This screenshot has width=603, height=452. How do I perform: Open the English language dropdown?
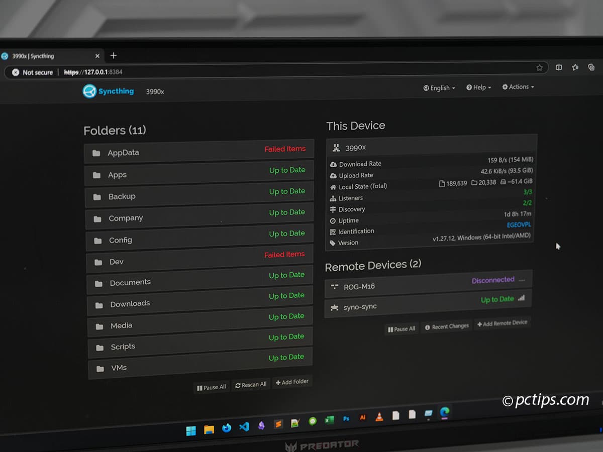(439, 88)
